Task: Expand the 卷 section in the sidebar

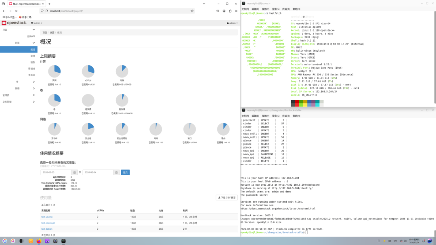Action: [x=18, y=81]
